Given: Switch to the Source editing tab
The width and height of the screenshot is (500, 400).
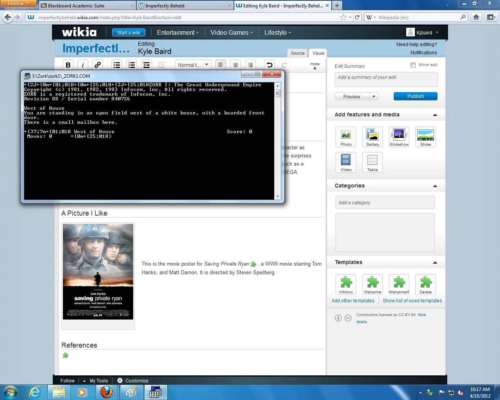Looking at the screenshot, I should (x=298, y=53).
